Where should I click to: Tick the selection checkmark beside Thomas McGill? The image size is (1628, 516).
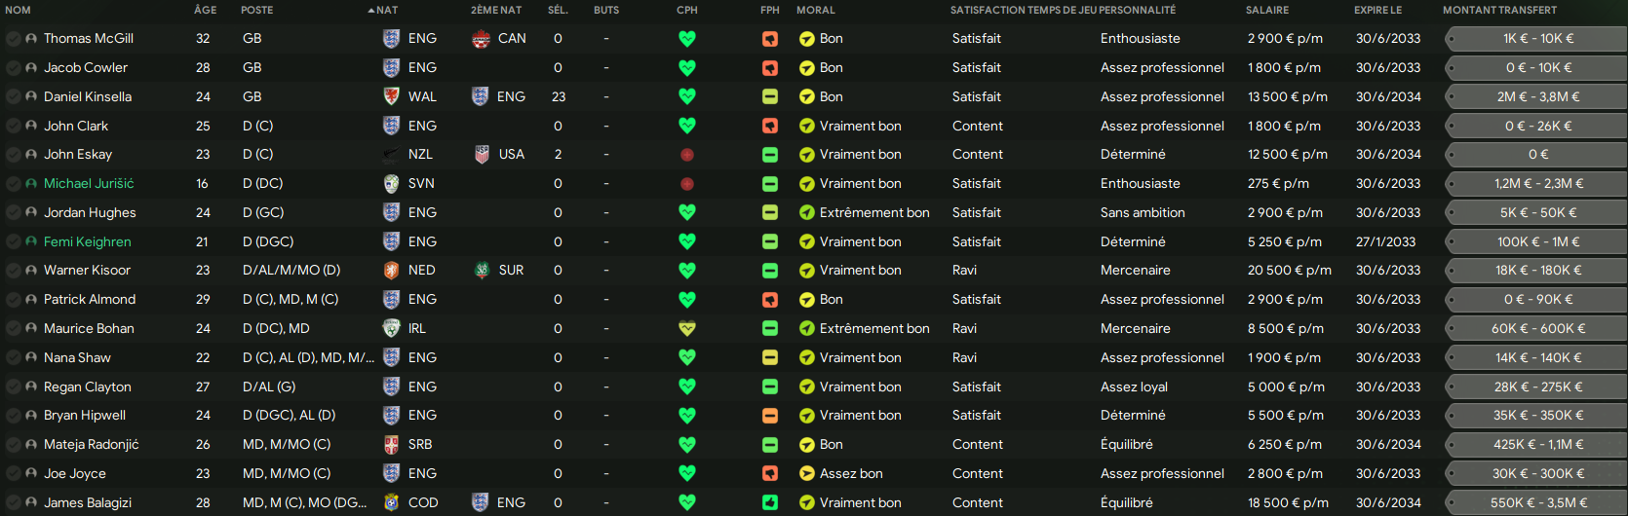point(13,39)
